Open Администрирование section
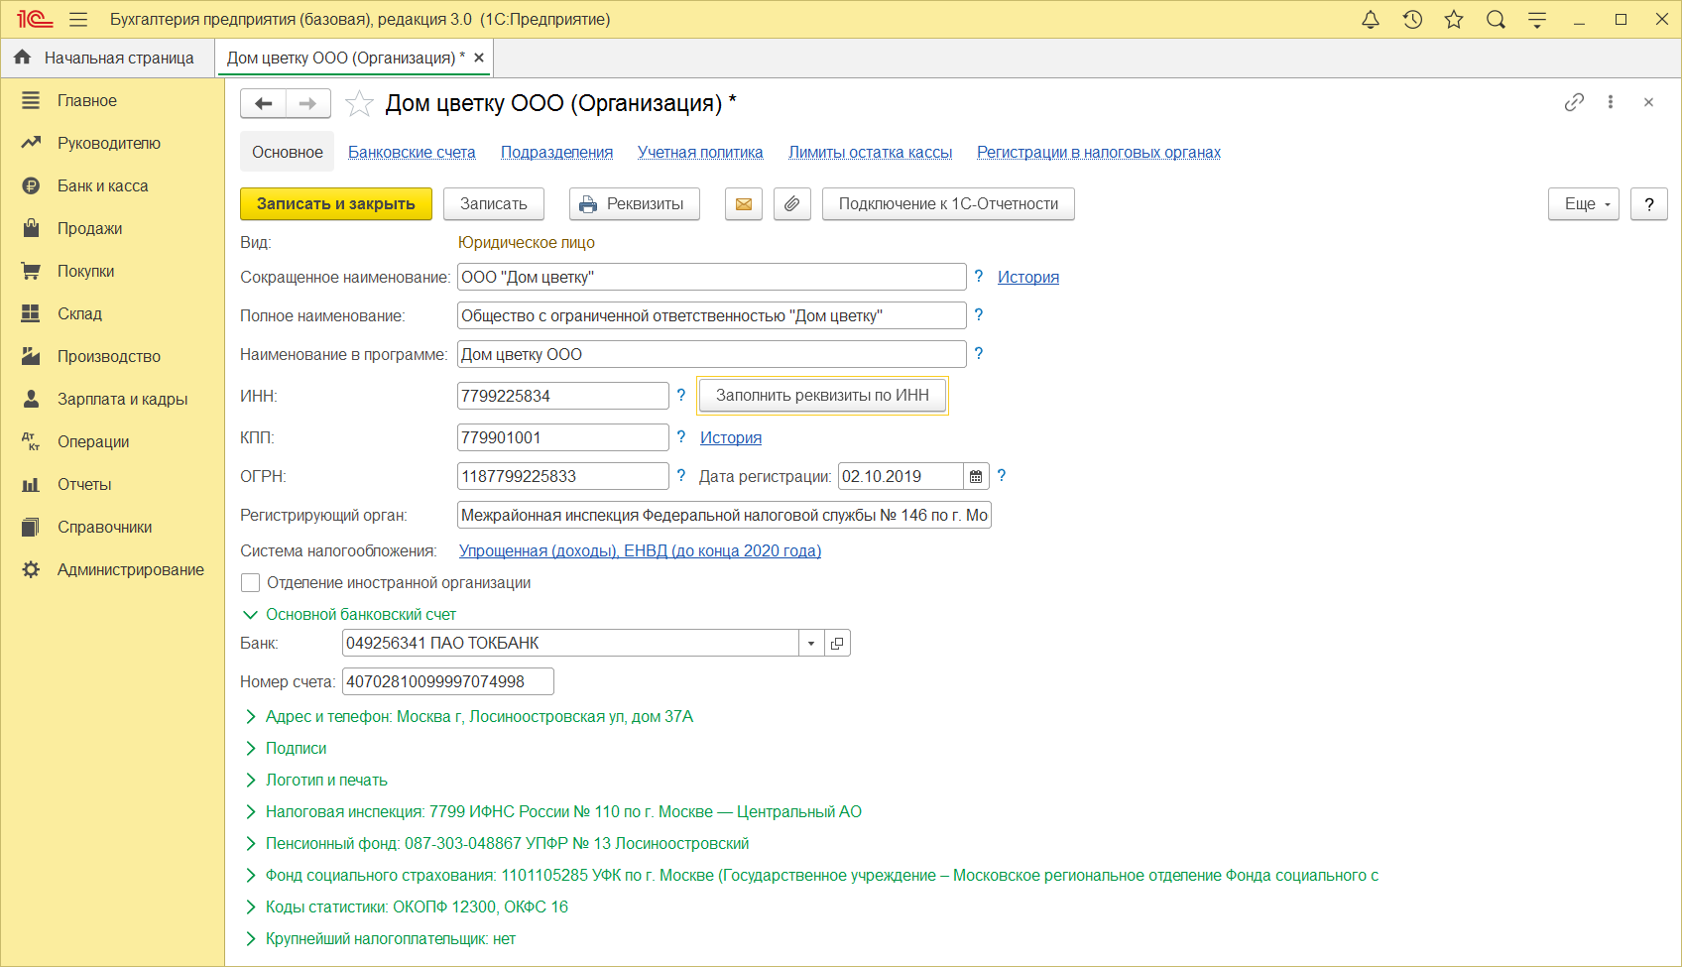The height and width of the screenshot is (967, 1682). (x=112, y=570)
